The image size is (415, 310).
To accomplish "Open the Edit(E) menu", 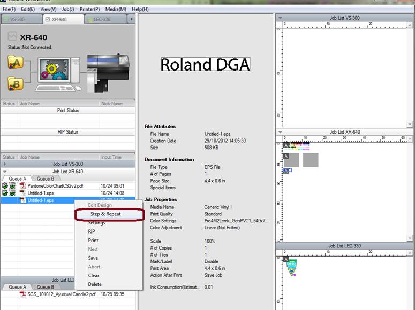I will pos(28,9).
